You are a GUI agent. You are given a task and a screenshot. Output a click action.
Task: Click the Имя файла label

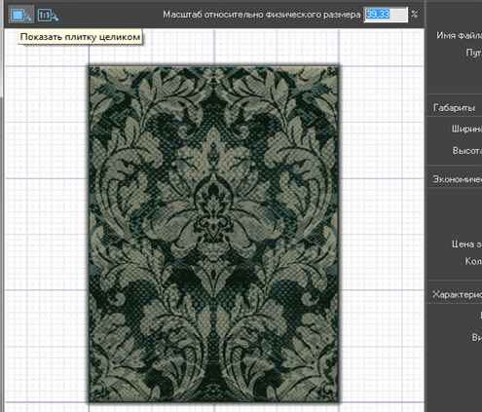(459, 35)
